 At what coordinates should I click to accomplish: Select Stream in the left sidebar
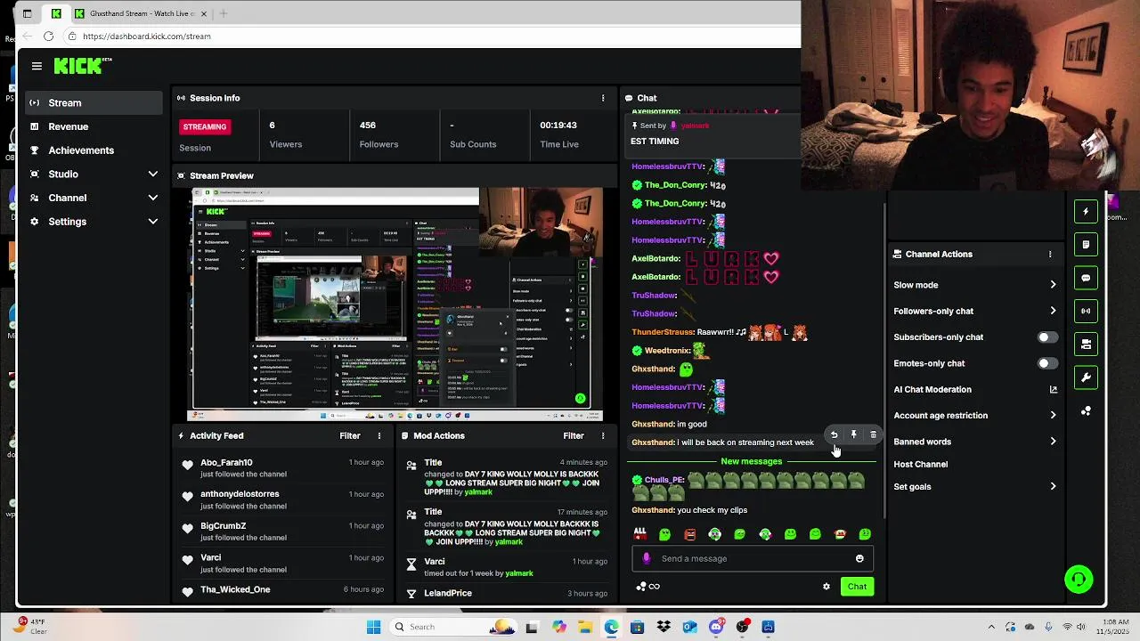tap(94, 102)
